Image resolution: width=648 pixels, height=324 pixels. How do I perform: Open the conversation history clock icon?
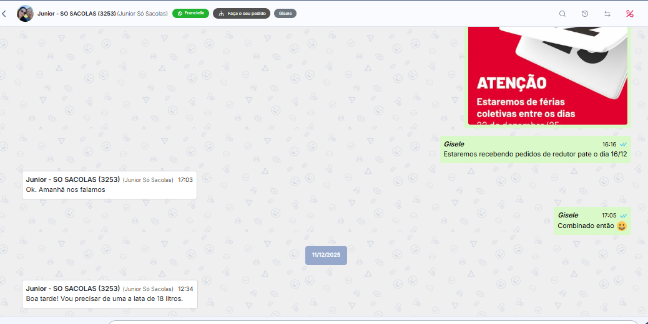tap(585, 14)
